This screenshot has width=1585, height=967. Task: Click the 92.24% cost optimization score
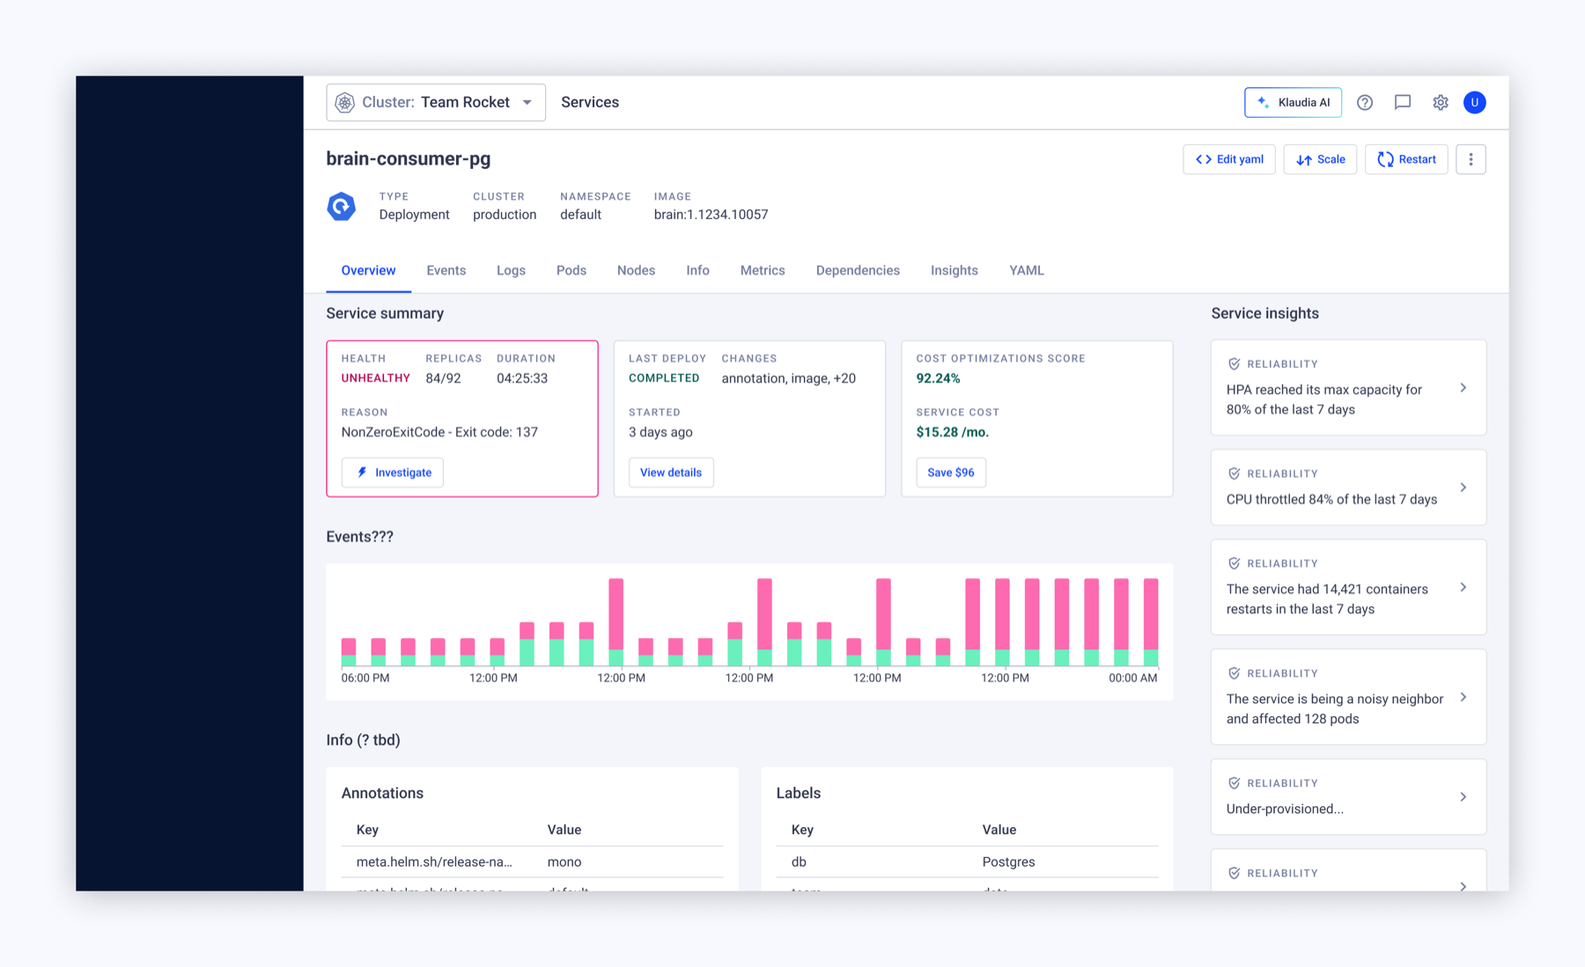point(938,378)
